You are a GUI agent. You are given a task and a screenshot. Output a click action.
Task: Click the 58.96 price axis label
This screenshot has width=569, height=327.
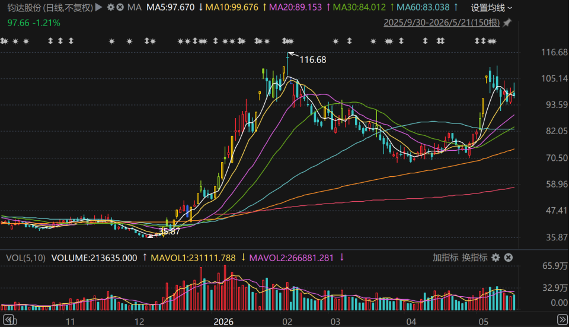click(x=557, y=184)
